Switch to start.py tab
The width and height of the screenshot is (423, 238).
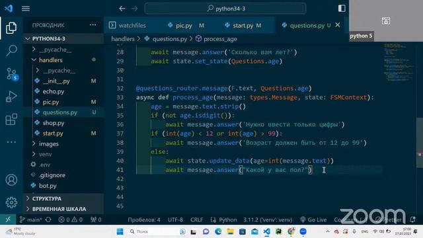click(x=243, y=25)
